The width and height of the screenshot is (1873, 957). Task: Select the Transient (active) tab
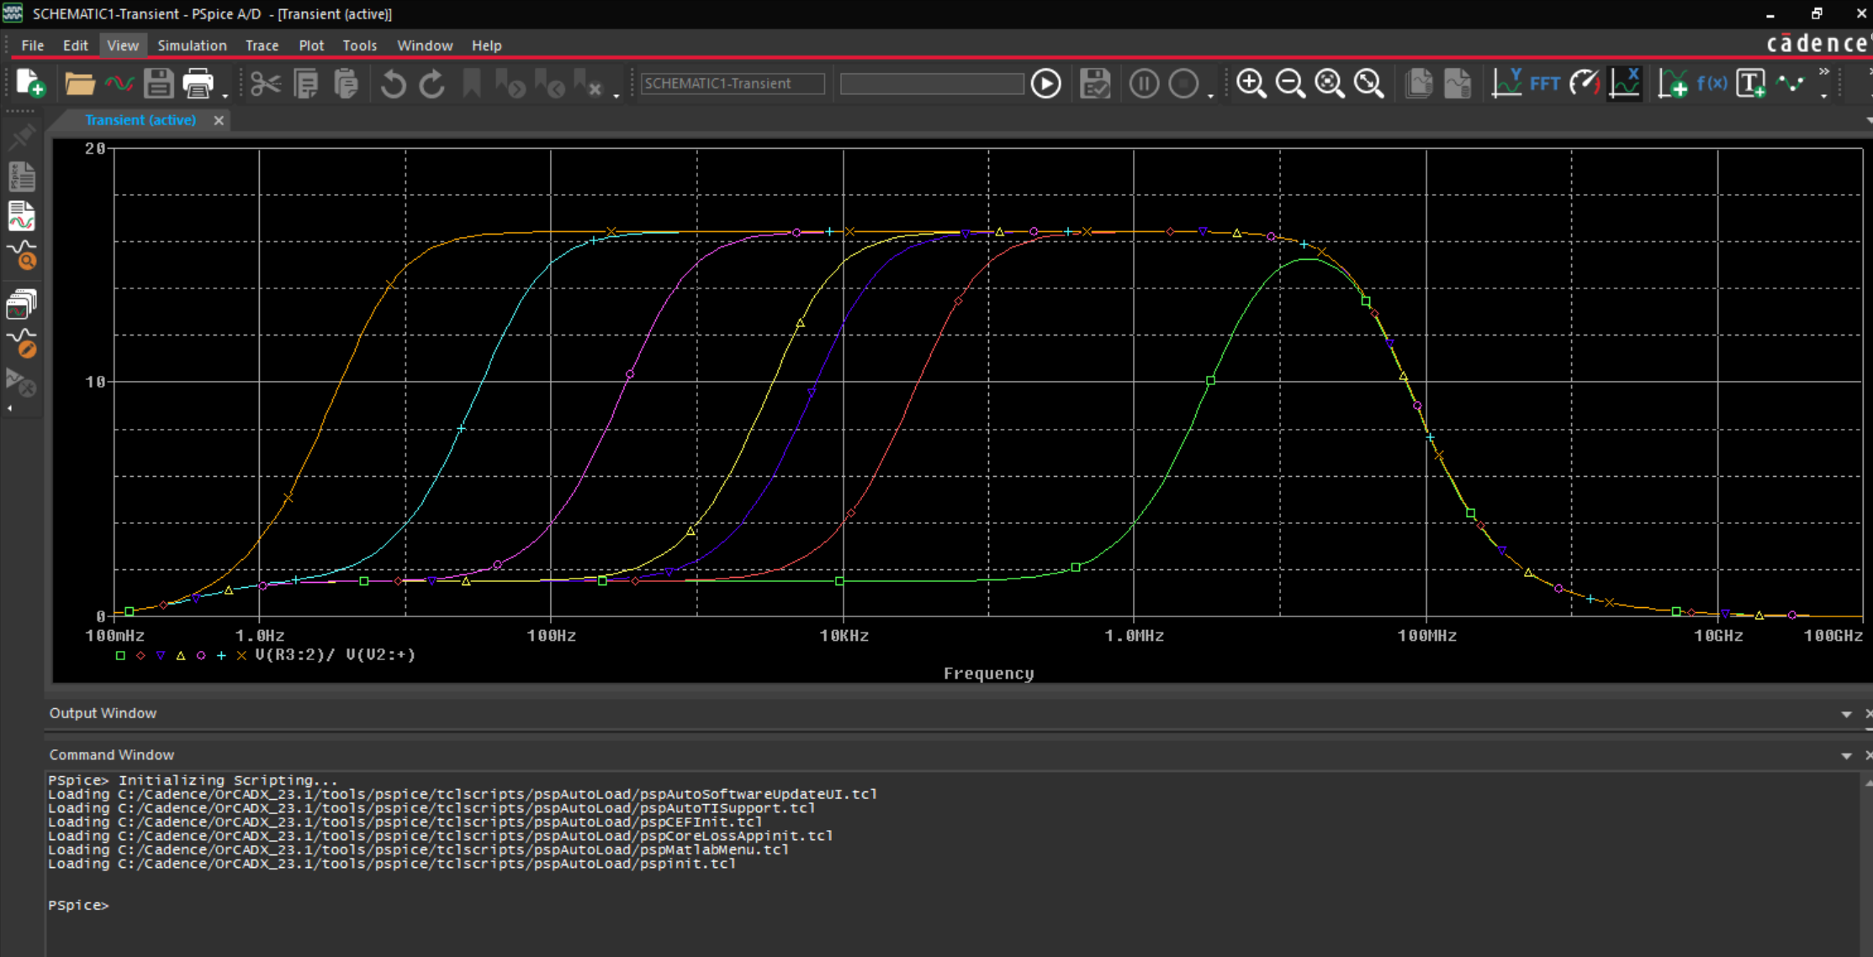[x=140, y=120]
